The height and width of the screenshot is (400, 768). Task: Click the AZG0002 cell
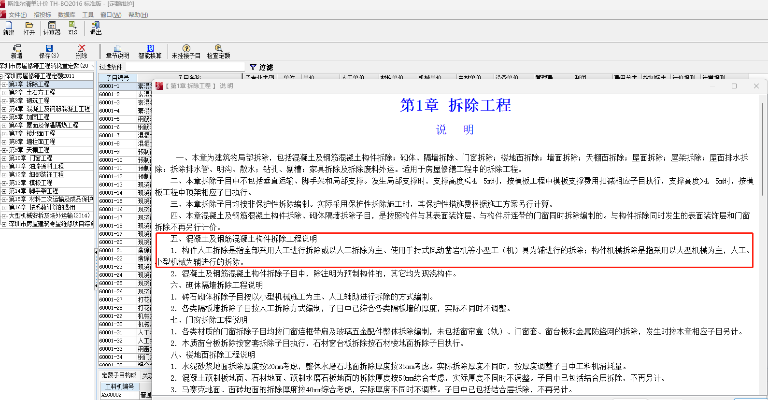[119, 395]
